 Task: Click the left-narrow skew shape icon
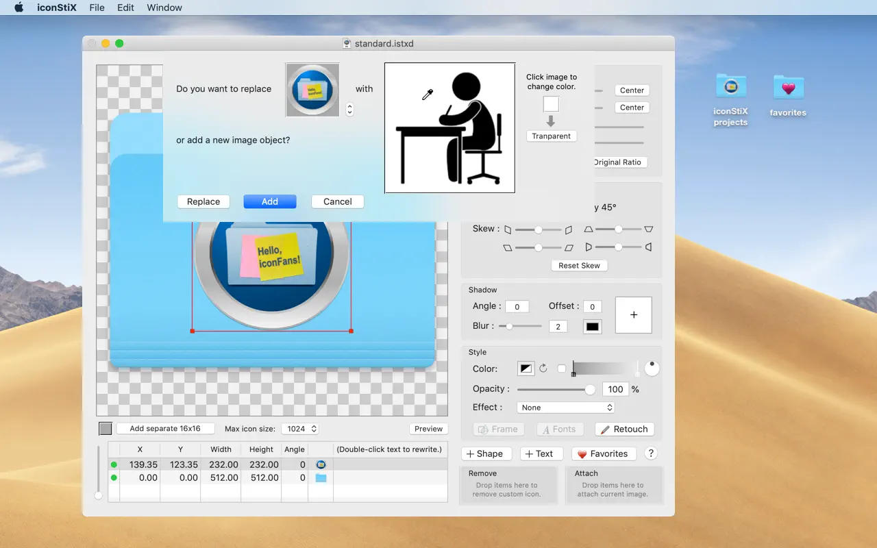(x=508, y=229)
